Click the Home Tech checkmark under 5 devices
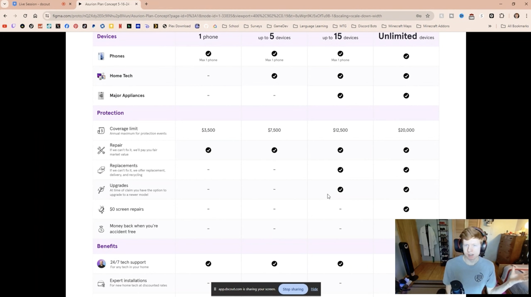Image resolution: width=531 pixels, height=297 pixels. point(274,76)
